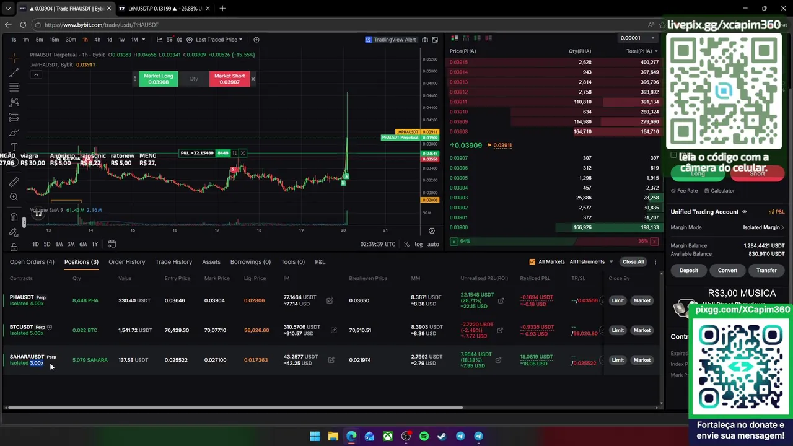Open Isolated Margin mode settings
This screenshot has height=446, width=793.
[x=763, y=227]
